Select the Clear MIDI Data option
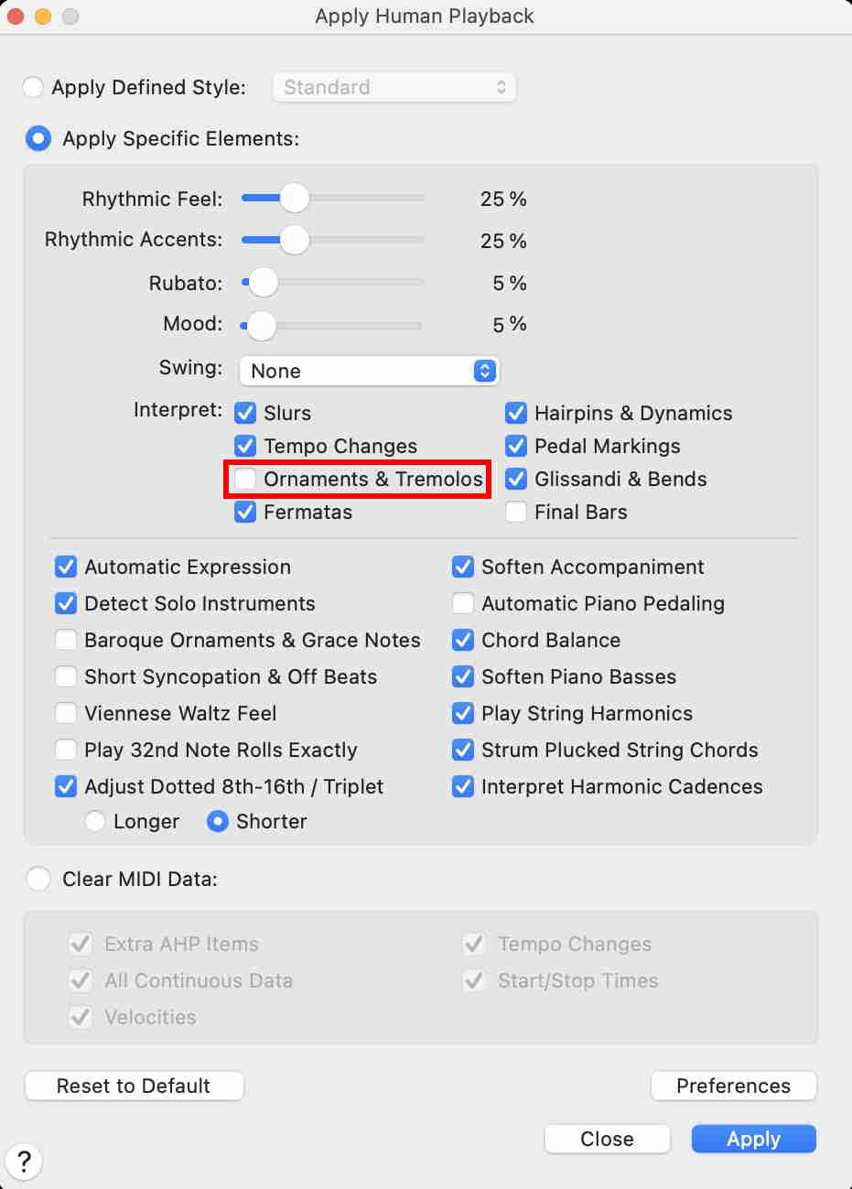The image size is (852, 1189). point(38,879)
